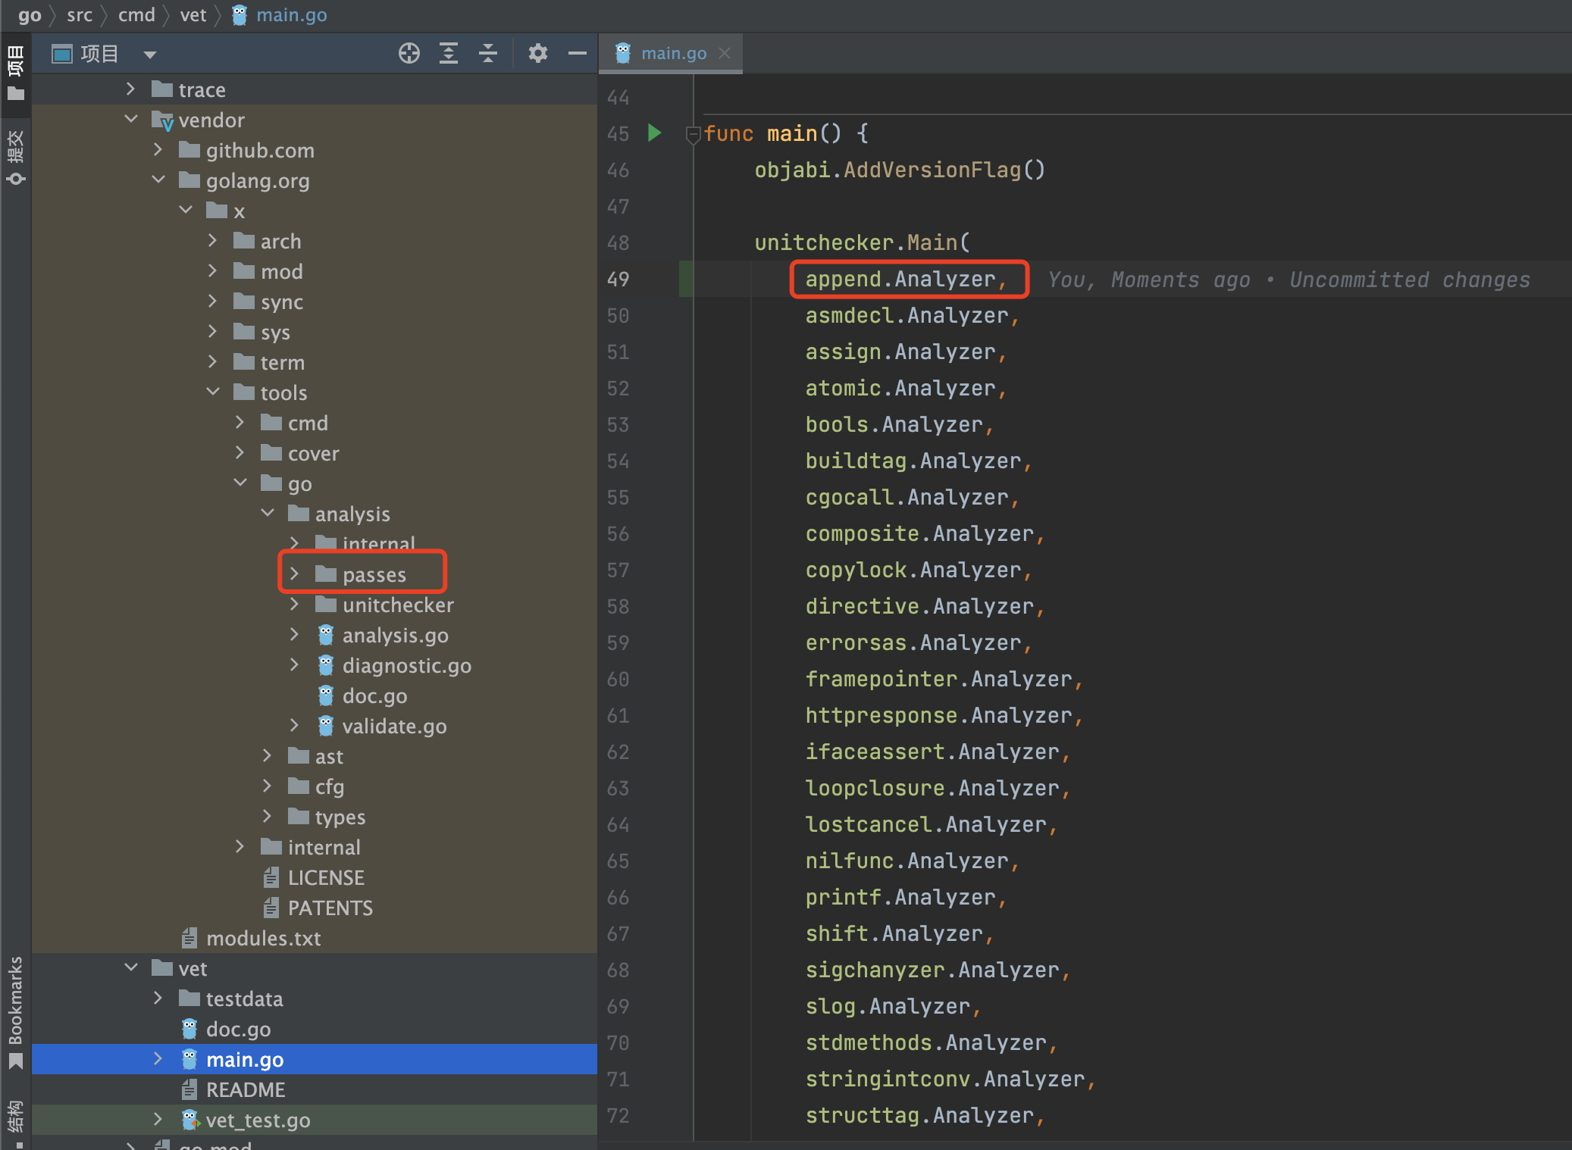Click the run/debug breakpoint icon on line 45

coord(652,132)
